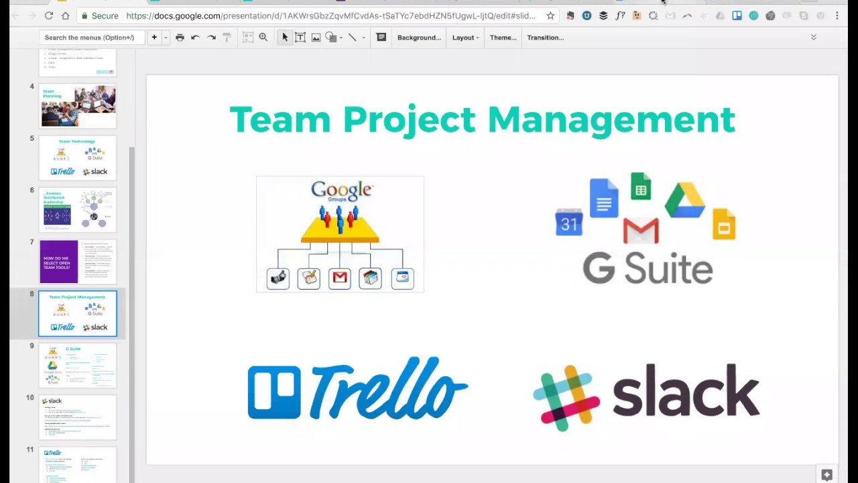Click the undo arrow
The height and width of the screenshot is (483, 858).
195,38
